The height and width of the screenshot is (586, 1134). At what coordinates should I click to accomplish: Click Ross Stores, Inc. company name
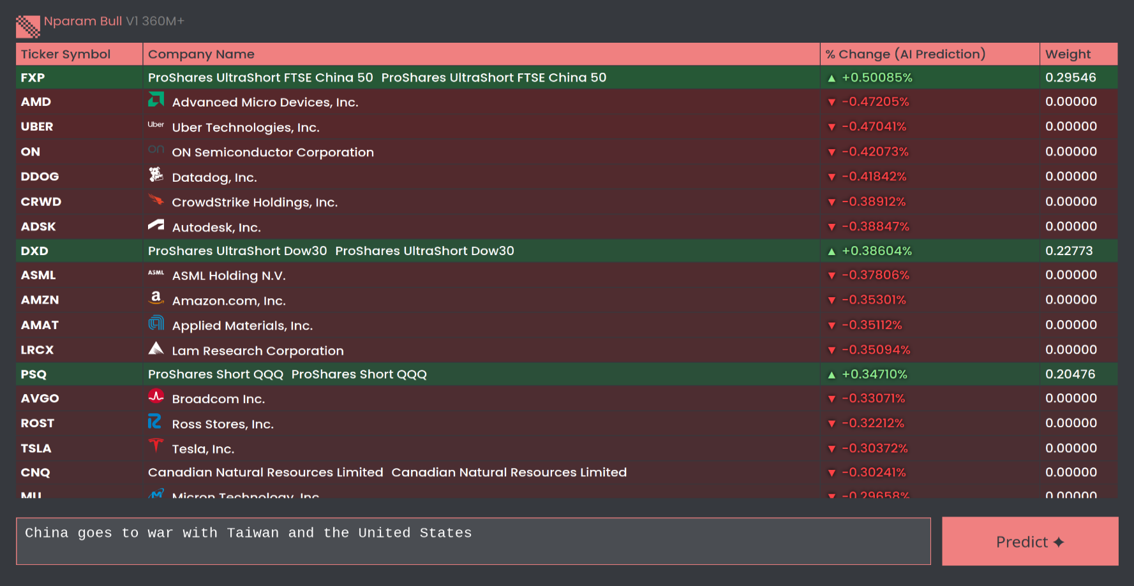[223, 424]
